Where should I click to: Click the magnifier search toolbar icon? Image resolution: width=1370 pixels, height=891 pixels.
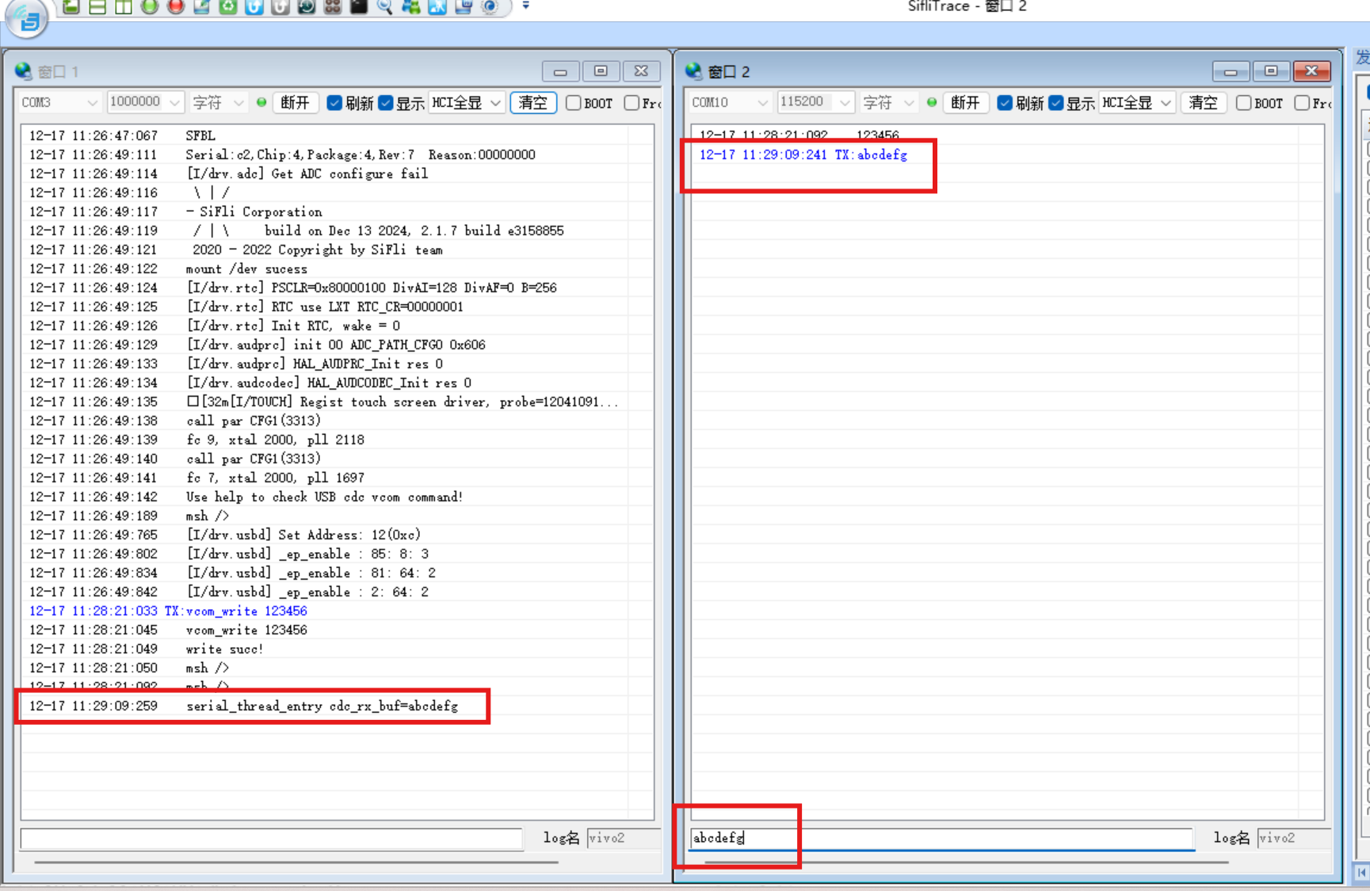tap(384, 6)
